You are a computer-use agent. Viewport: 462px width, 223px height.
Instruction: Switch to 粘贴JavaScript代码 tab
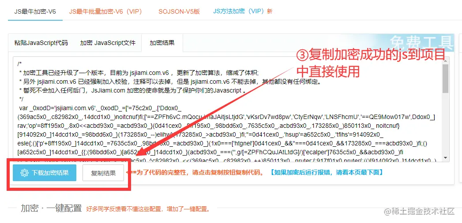41,43
